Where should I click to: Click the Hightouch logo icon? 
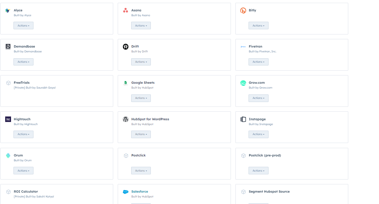pos(8,120)
